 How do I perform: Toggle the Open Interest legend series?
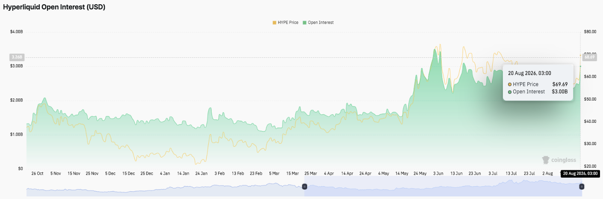pos(318,22)
